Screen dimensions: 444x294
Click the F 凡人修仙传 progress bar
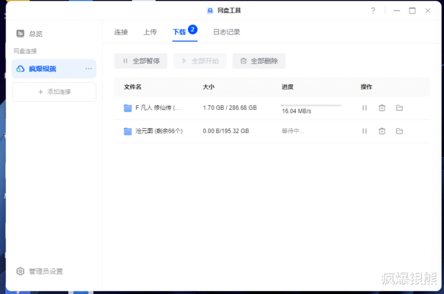click(x=311, y=105)
